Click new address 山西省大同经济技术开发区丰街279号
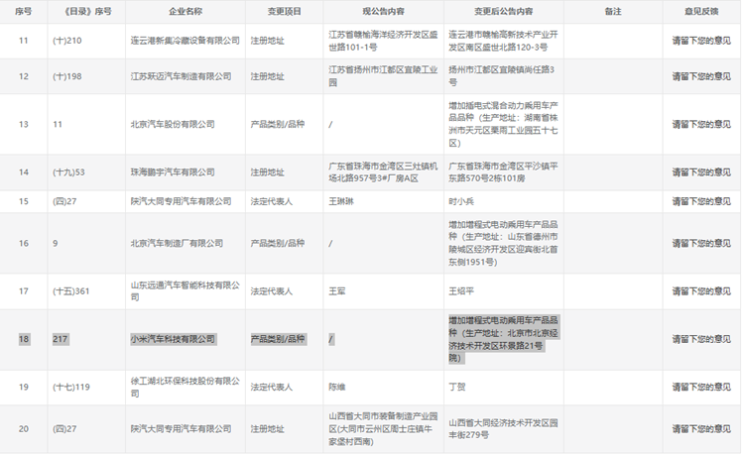Image resolution: width=744 pixels, height=455 pixels. click(503, 429)
